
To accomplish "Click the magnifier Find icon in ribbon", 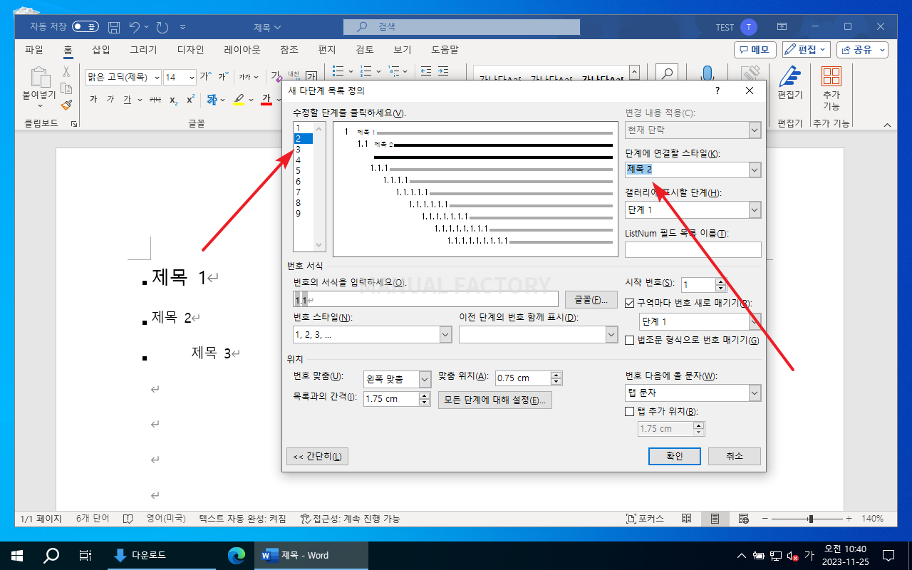I will click(x=667, y=74).
